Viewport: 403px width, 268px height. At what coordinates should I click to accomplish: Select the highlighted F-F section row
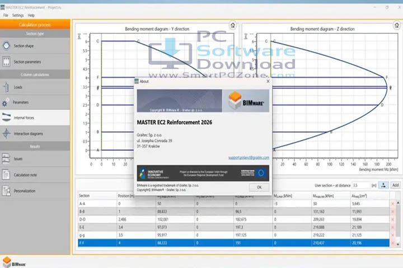(233, 243)
